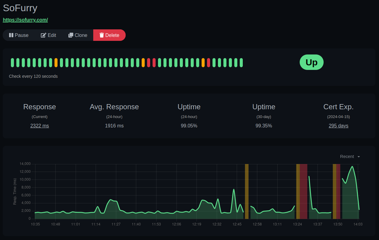Click the chart's highest peak near 14:00
This screenshot has width=379, height=240.
pyautogui.click(x=352, y=166)
